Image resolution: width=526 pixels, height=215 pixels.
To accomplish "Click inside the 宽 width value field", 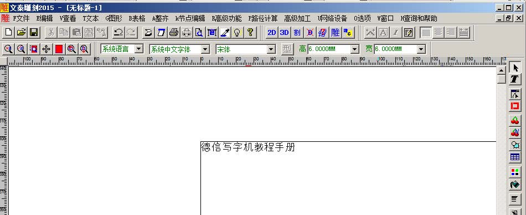I will [395, 49].
